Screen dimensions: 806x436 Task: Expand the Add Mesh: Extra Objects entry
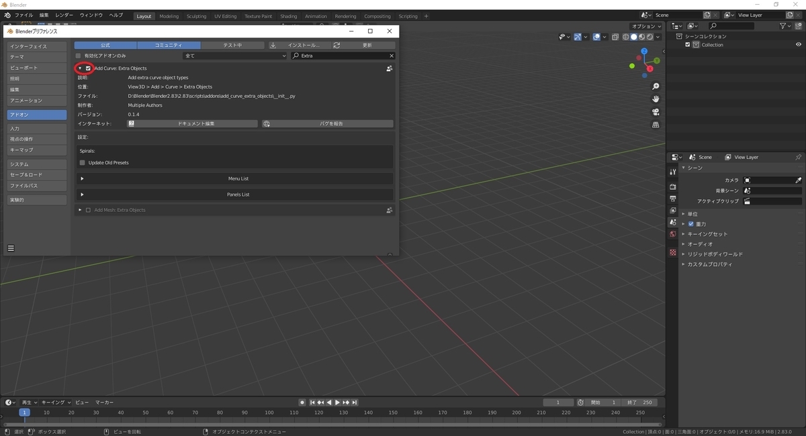pyautogui.click(x=80, y=210)
